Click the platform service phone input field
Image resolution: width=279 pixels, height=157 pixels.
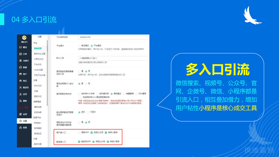click(113, 37)
